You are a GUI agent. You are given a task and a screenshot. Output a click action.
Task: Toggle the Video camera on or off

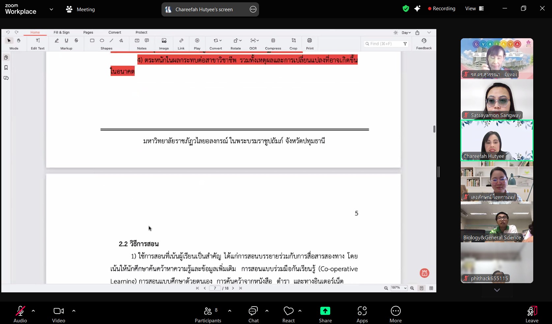58,311
